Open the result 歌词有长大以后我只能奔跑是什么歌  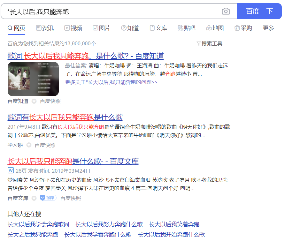tap(65, 117)
